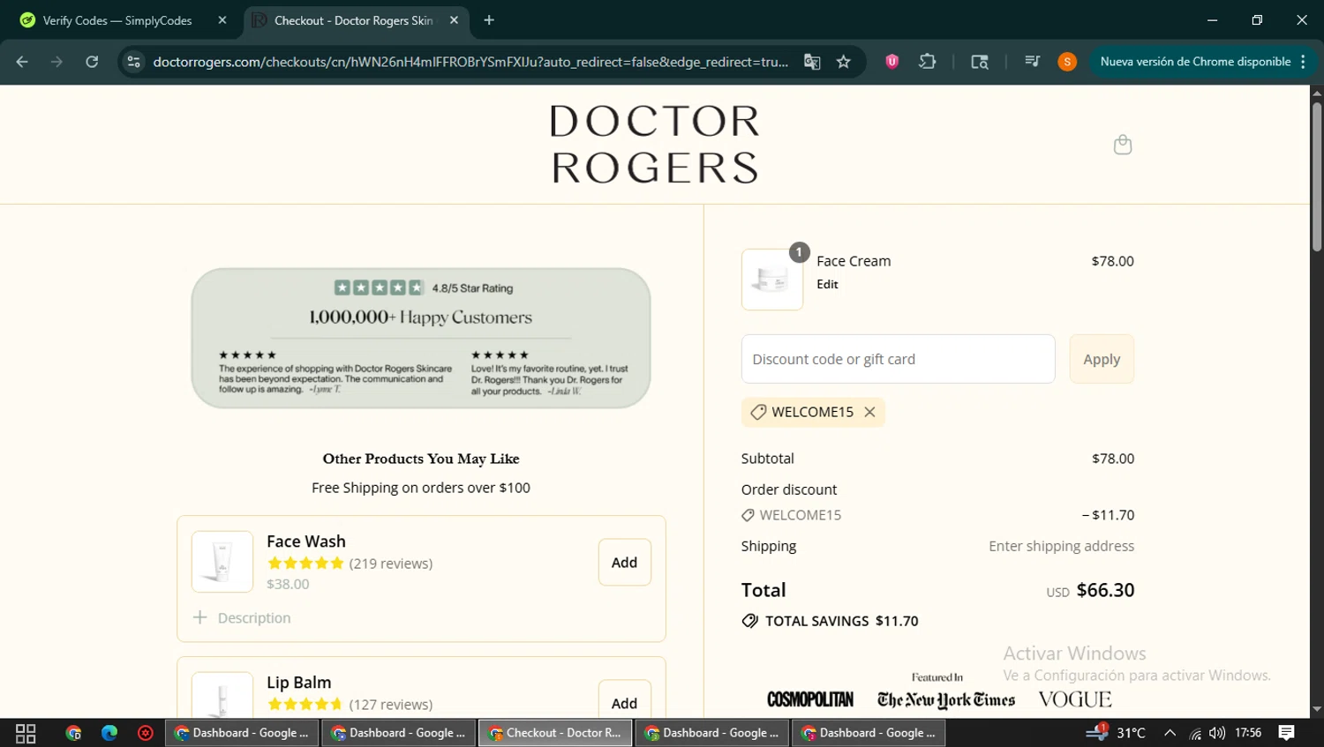Edit the Face Cream cart item

pyautogui.click(x=827, y=284)
